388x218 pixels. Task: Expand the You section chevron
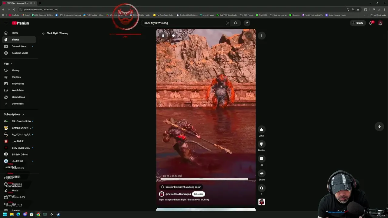pyautogui.click(x=11, y=64)
